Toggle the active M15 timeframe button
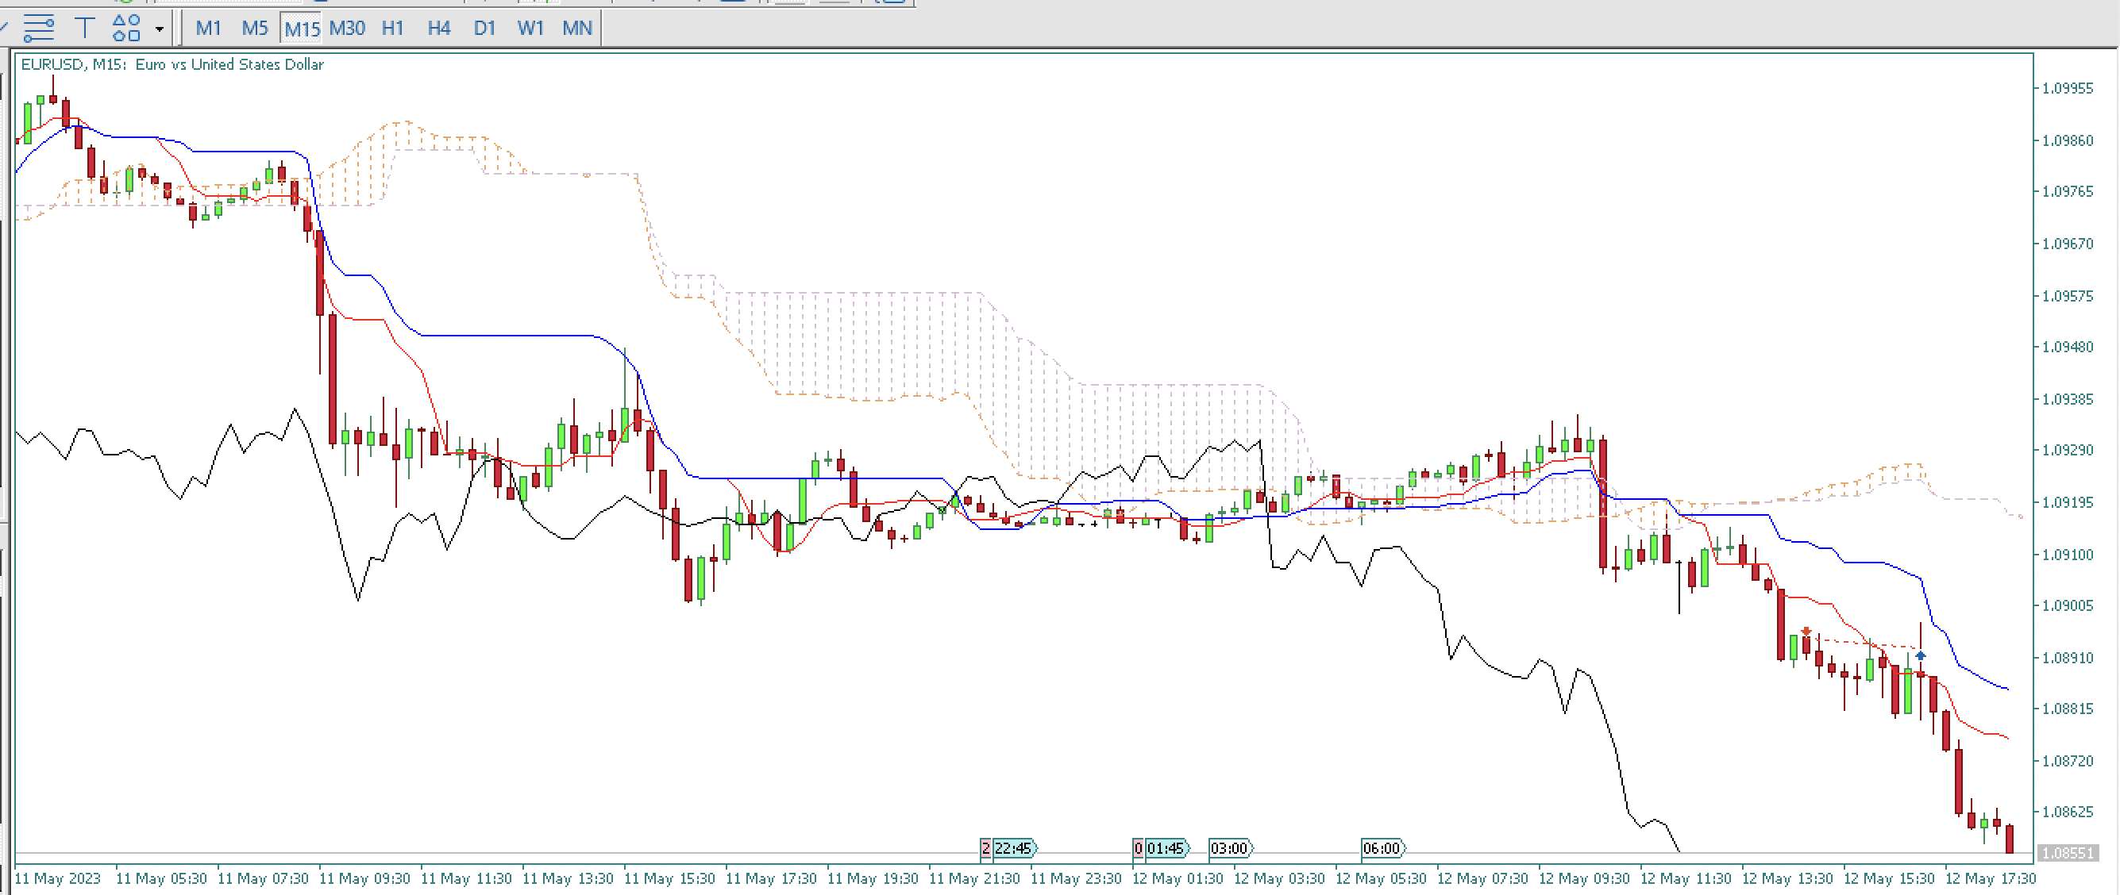 pyautogui.click(x=300, y=29)
